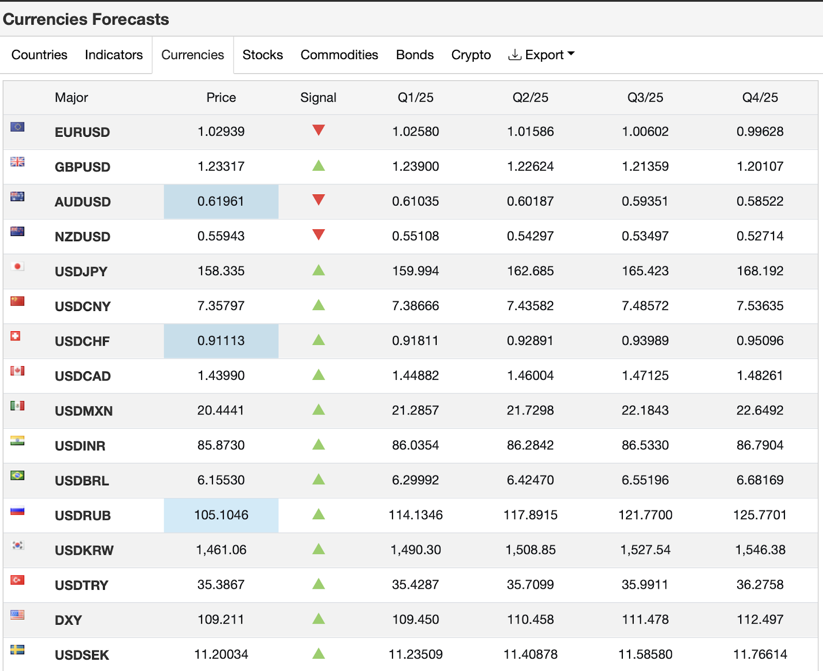
Task: Open the Export dropdown menu
Action: click(541, 55)
